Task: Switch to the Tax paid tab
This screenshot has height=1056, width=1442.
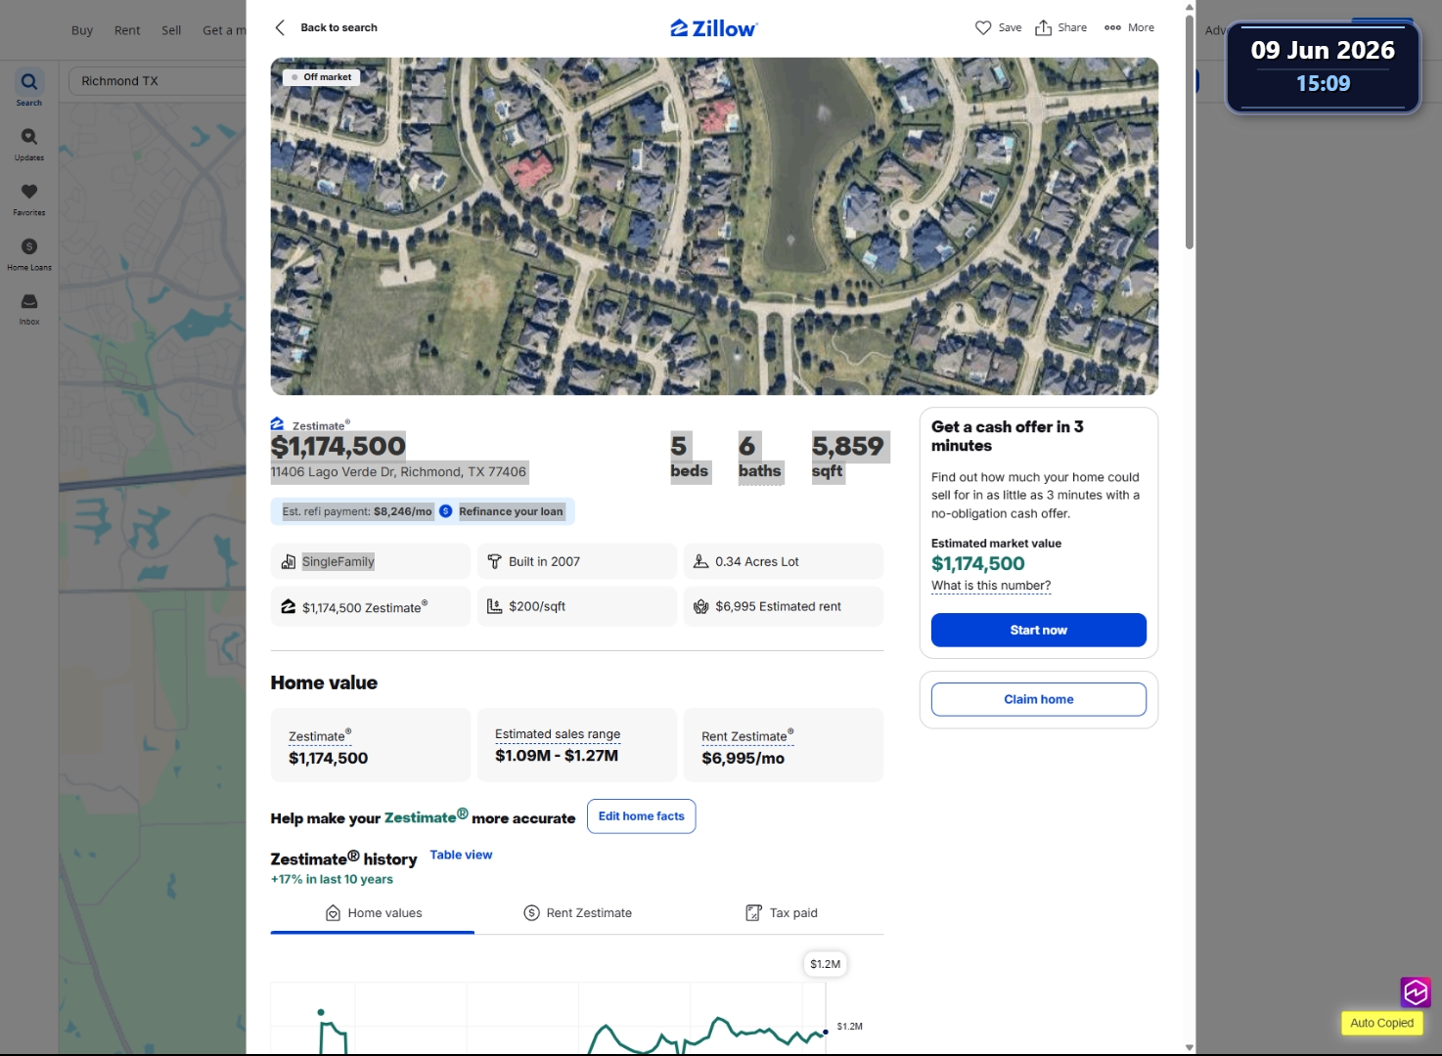Action: 782,913
